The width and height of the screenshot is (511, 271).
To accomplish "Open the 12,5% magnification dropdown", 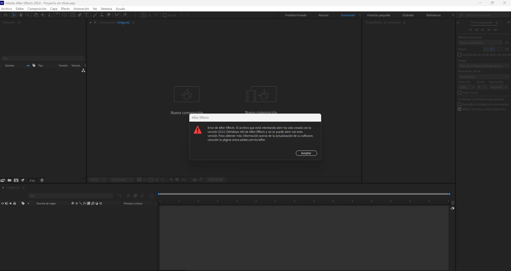I will (98, 180).
